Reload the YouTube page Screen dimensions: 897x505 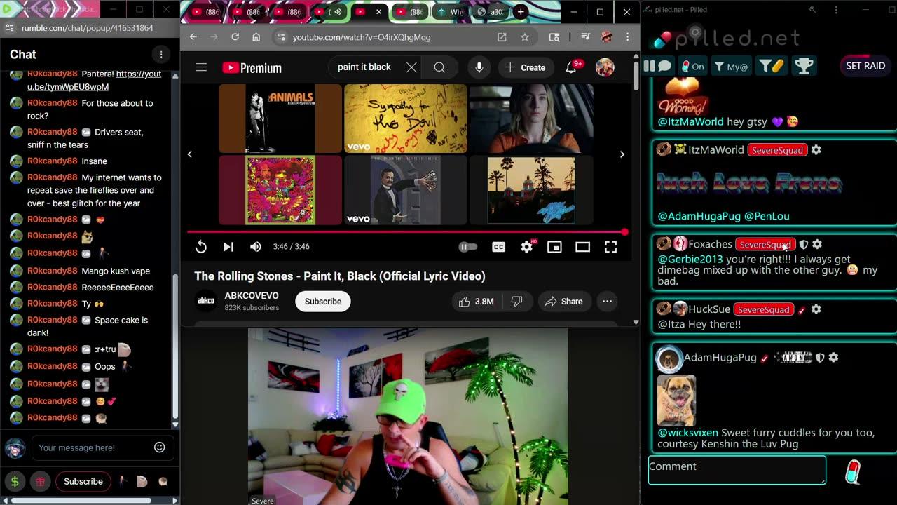[x=235, y=37]
